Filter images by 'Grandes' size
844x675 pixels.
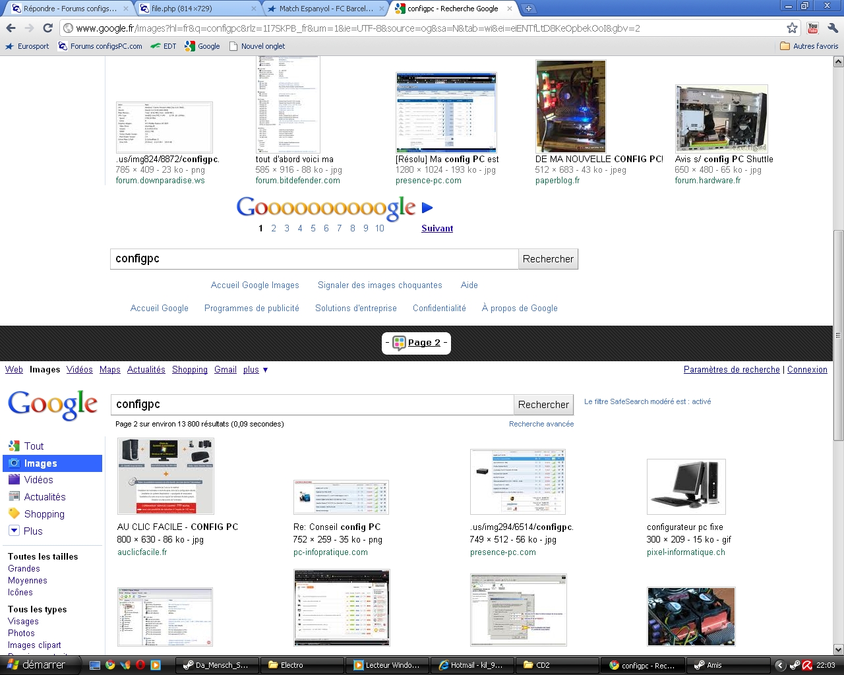click(24, 569)
